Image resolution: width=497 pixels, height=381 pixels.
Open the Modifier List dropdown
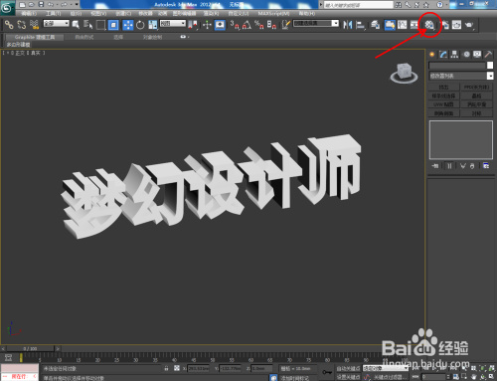[461, 76]
